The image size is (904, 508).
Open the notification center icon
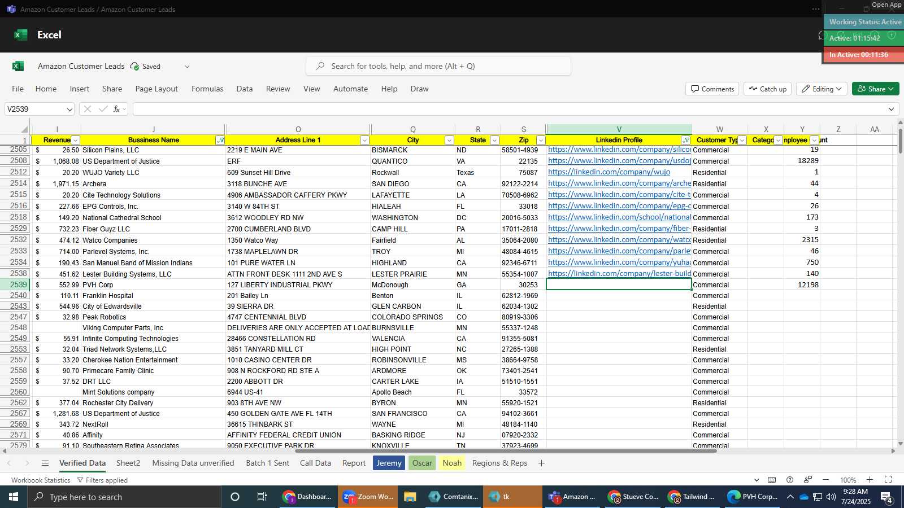click(886, 497)
